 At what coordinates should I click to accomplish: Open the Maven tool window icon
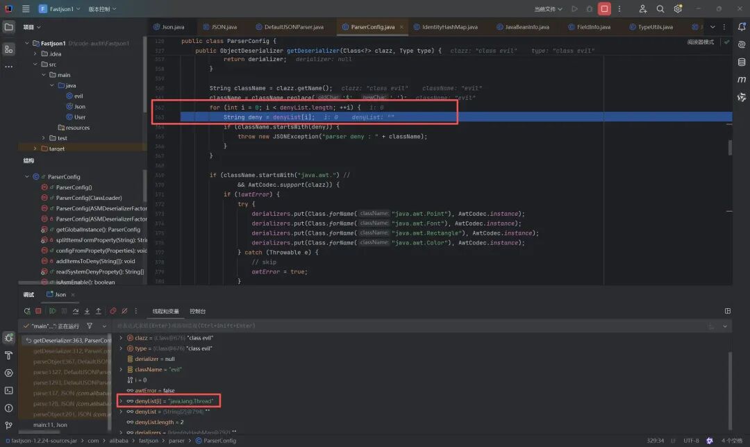pyautogui.click(x=742, y=79)
